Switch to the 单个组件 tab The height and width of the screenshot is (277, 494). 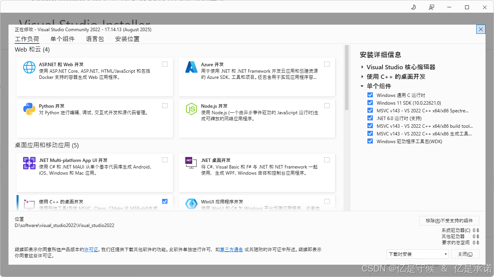[63, 39]
